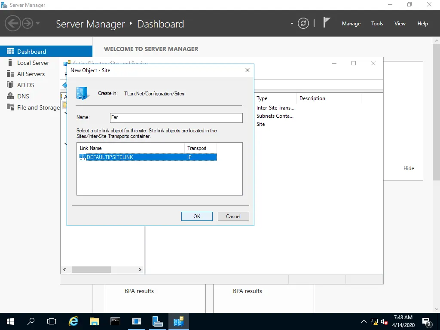Click into the site Name field

coord(176,118)
